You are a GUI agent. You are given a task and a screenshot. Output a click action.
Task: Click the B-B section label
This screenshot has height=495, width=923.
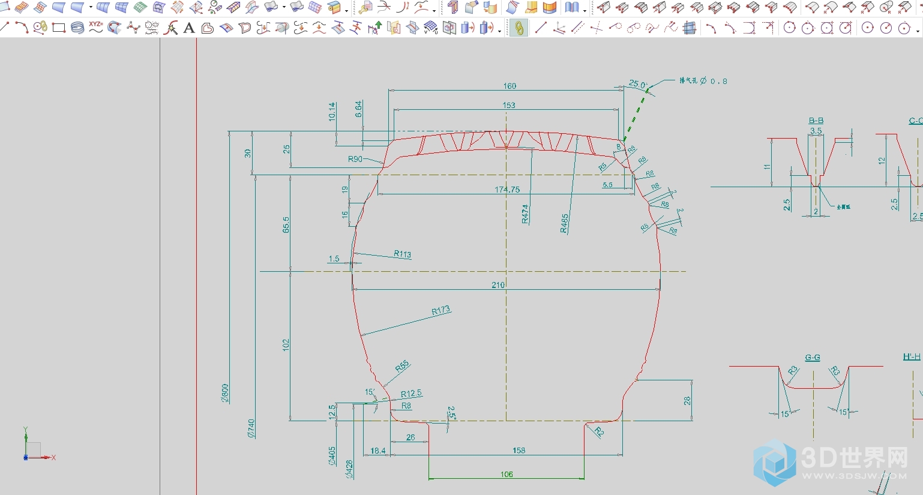pyautogui.click(x=816, y=121)
